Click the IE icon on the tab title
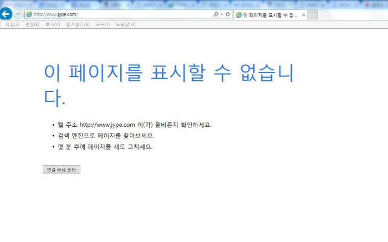Viewport: 388px width, 242px height. coord(239,15)
